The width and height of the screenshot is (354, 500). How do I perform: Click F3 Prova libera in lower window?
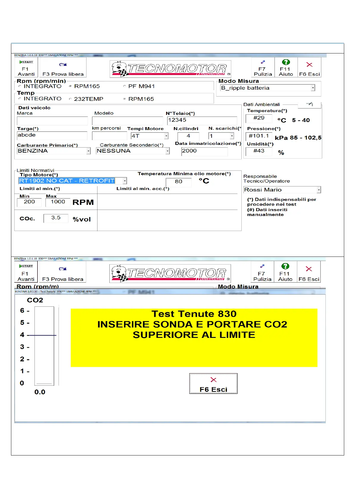(63, 272)
